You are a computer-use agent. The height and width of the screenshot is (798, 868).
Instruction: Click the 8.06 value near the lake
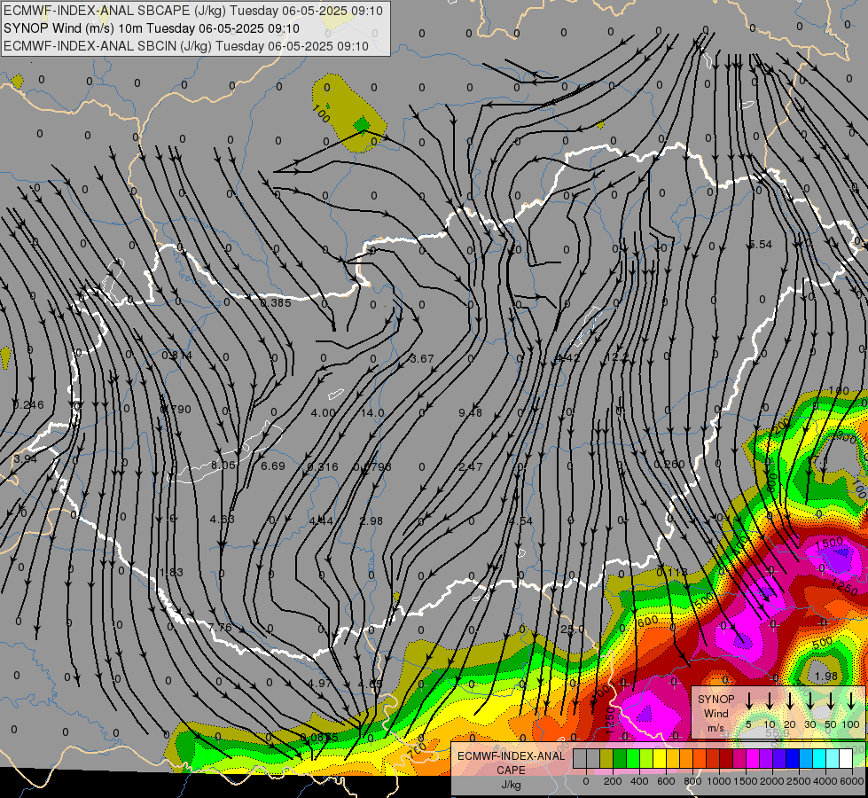[223, 465]
